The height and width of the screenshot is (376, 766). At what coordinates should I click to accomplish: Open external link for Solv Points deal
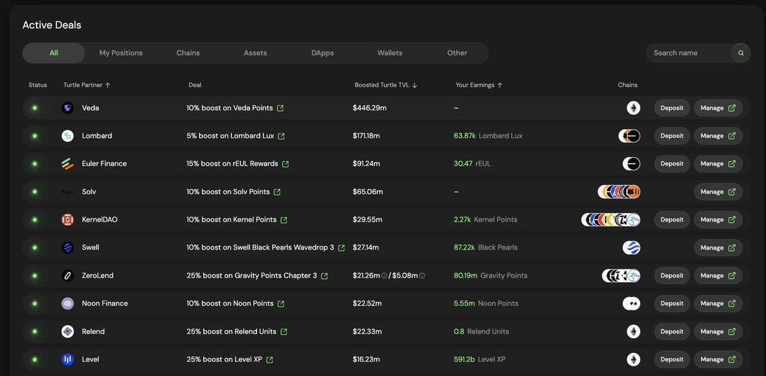coord(277,192)
